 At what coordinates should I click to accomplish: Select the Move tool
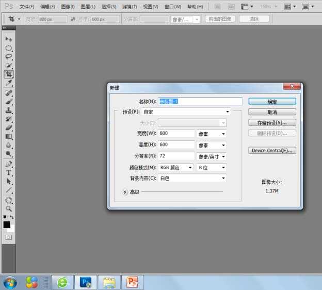[x=9, y=39]
